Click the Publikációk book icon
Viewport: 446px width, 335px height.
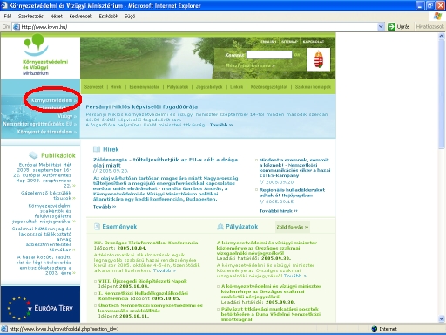tap(33, 155)
